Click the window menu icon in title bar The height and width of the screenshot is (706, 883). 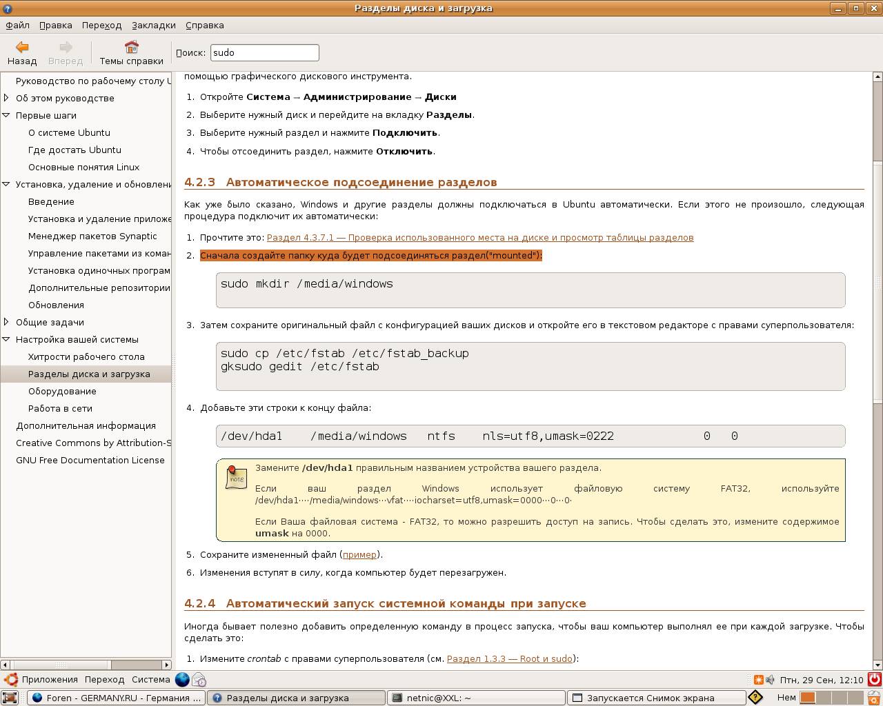7,8
